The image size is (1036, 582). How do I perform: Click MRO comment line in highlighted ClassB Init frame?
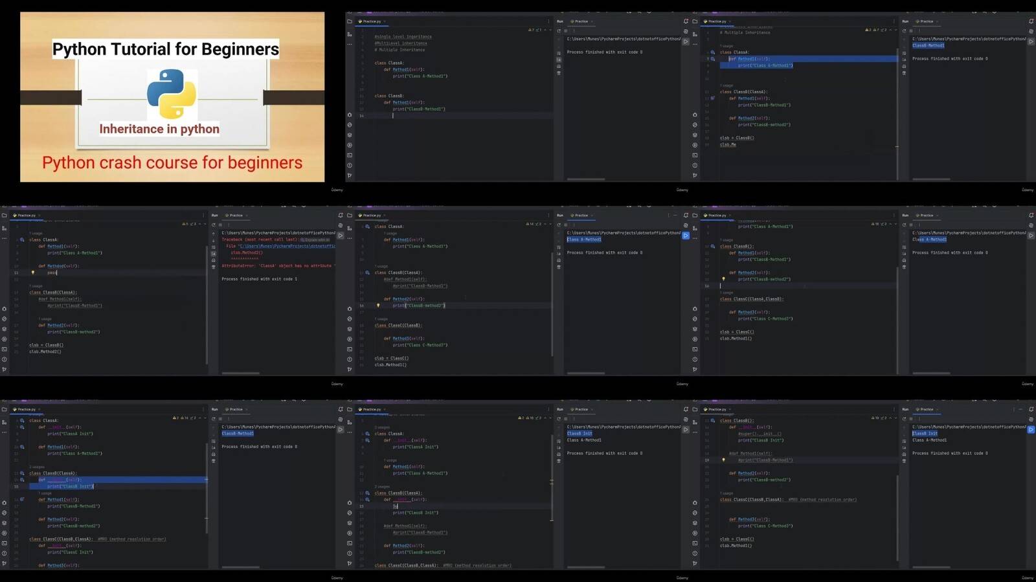click(132, 539)
